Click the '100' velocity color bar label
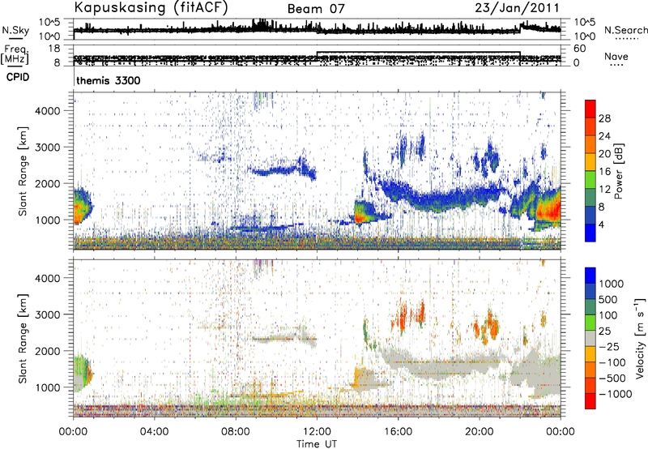The height and width of the screenshot is (449, 648). (608, 315)
